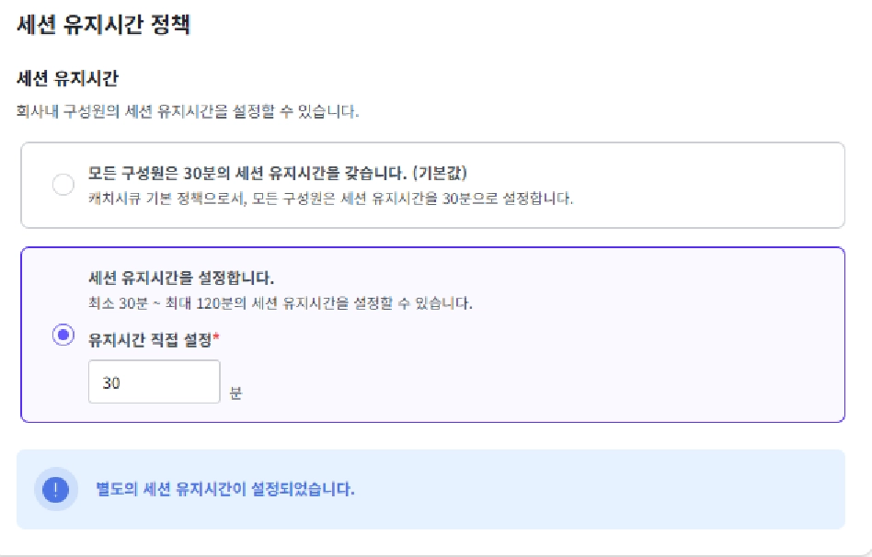Click the blank space above the blue banner

coord(431,437)
